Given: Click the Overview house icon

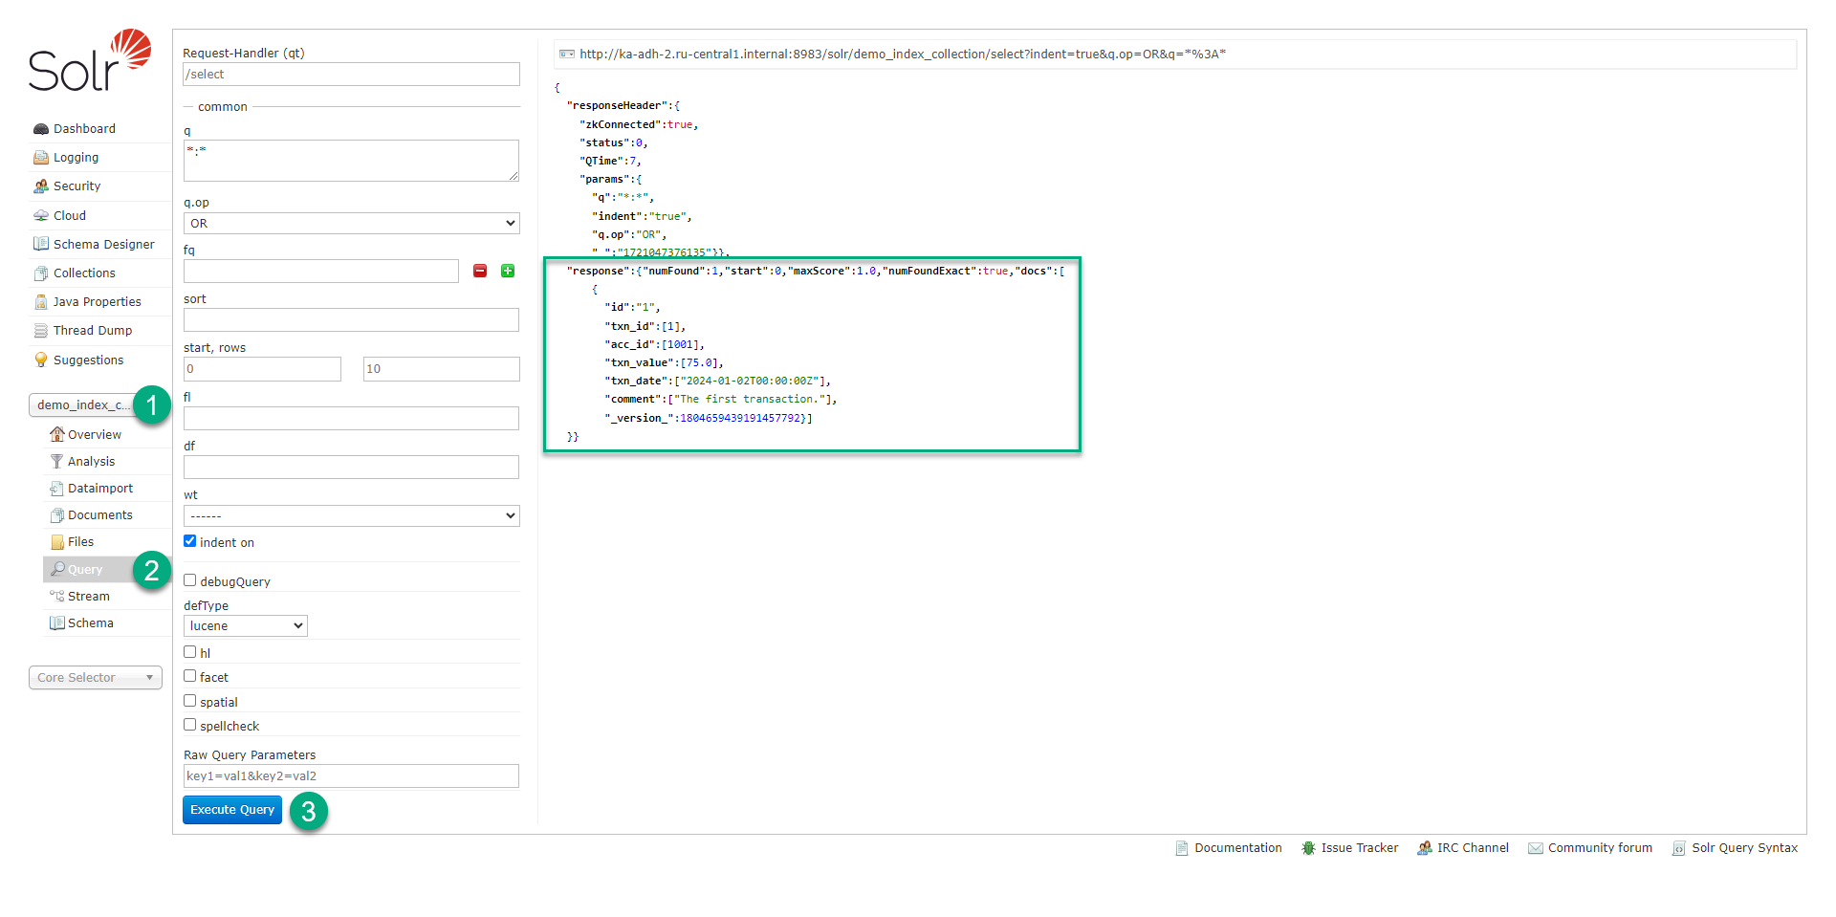Looking at the screenshot, I should (57, 435).
